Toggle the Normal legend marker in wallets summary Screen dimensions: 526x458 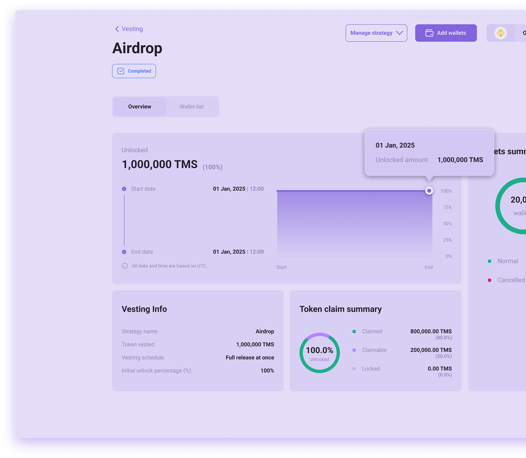[x=490, y=261]
